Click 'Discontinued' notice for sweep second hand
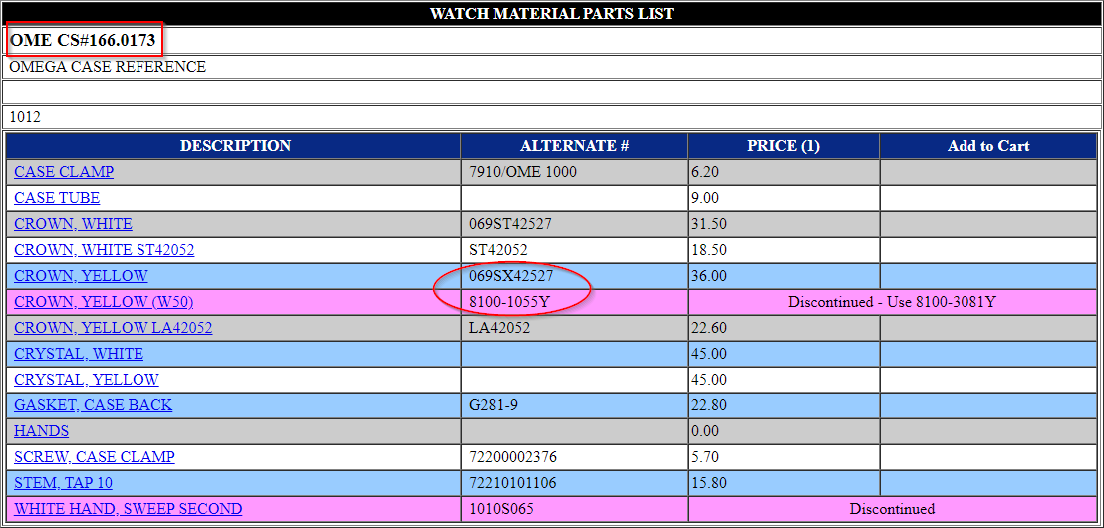The width and height of the screenshot is (1104, 528). coord(892,508)
